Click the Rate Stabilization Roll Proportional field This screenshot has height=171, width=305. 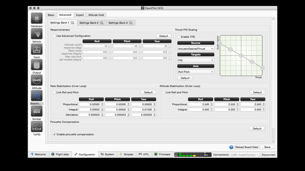[89, 104]
